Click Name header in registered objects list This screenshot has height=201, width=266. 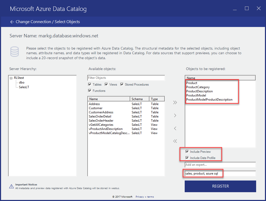[x=220, y=78]
